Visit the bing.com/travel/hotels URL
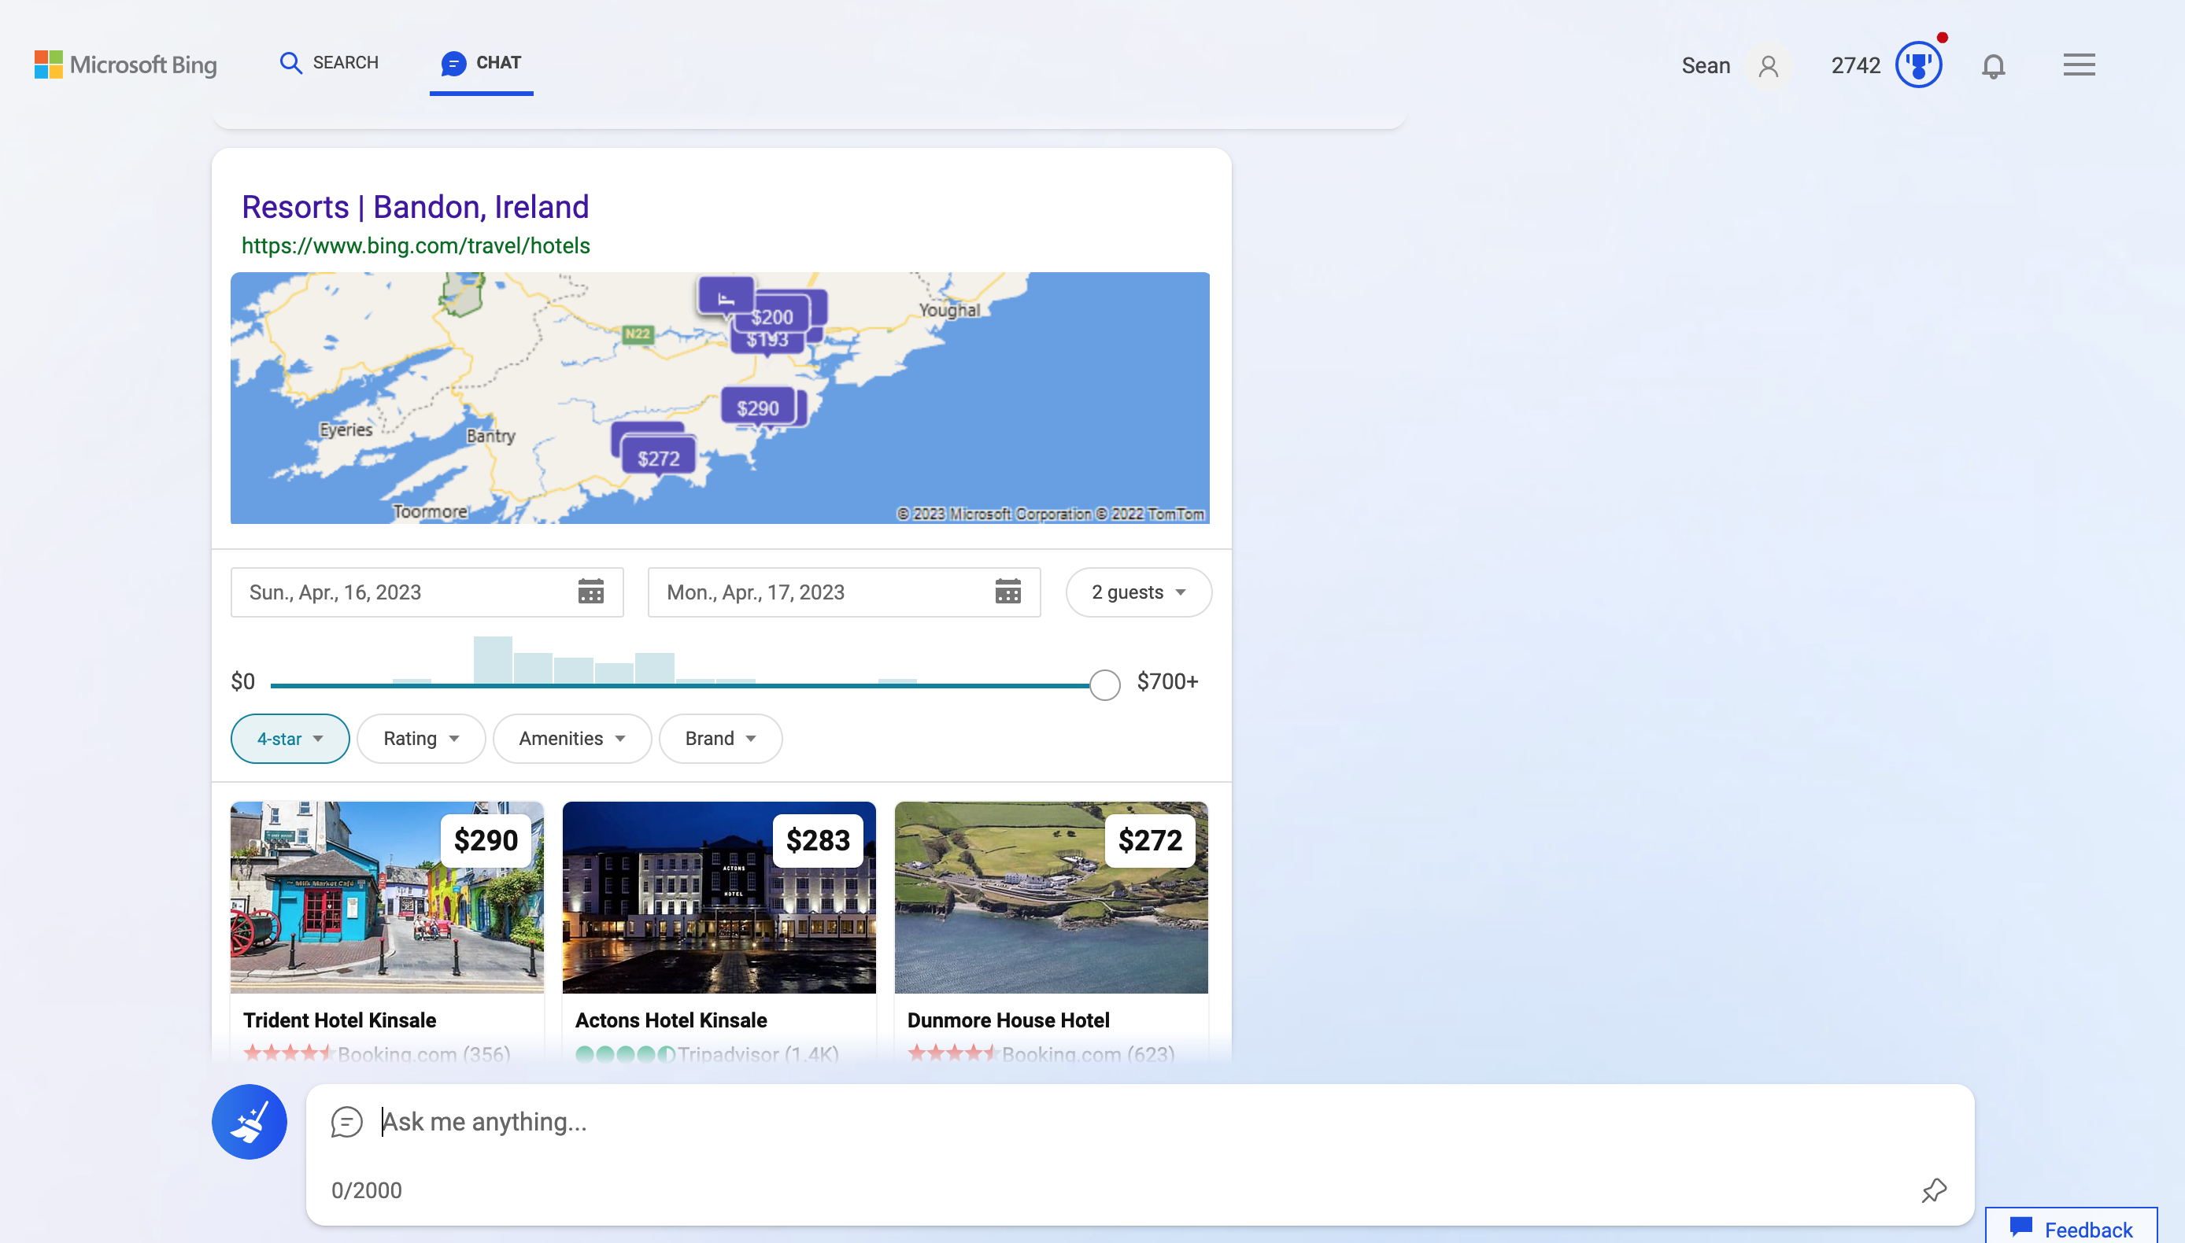The image size is (2185, 1243). (x=416, y=246)
